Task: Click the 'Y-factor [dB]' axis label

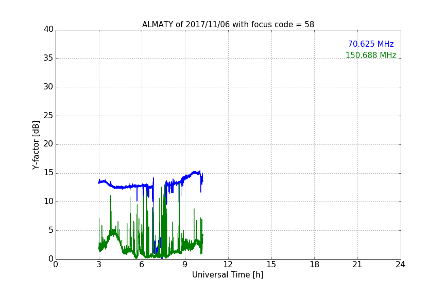Action: click(36, 145)
